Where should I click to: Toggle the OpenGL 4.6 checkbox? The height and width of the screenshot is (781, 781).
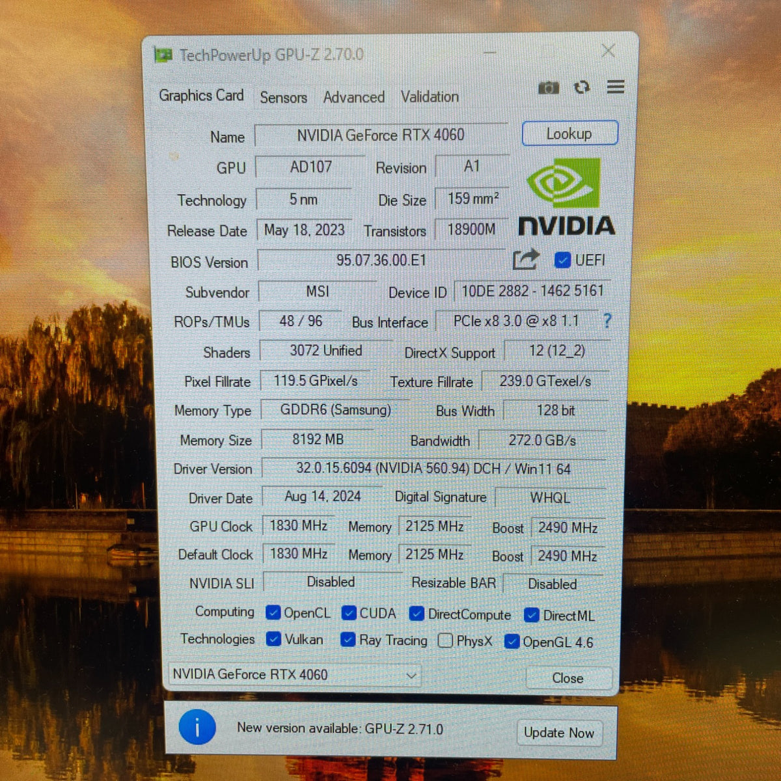tap(512, 642)
